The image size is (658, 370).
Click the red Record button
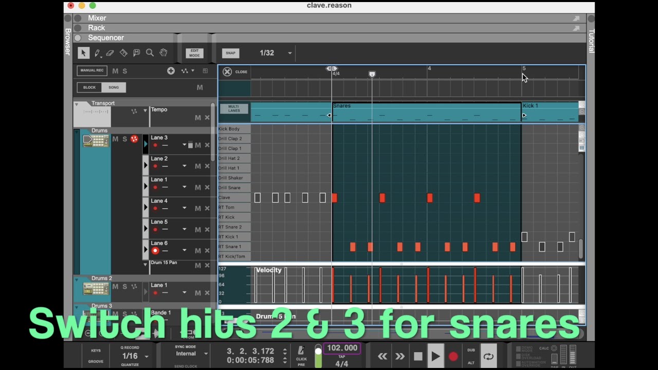(453, 357)
